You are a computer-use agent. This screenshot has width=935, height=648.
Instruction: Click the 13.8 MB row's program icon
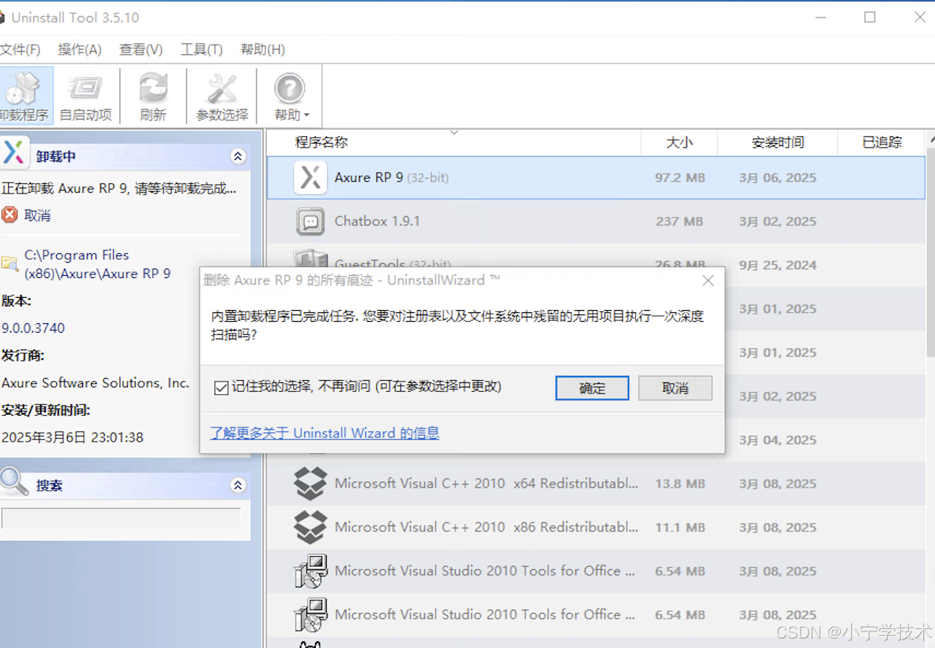310,483
